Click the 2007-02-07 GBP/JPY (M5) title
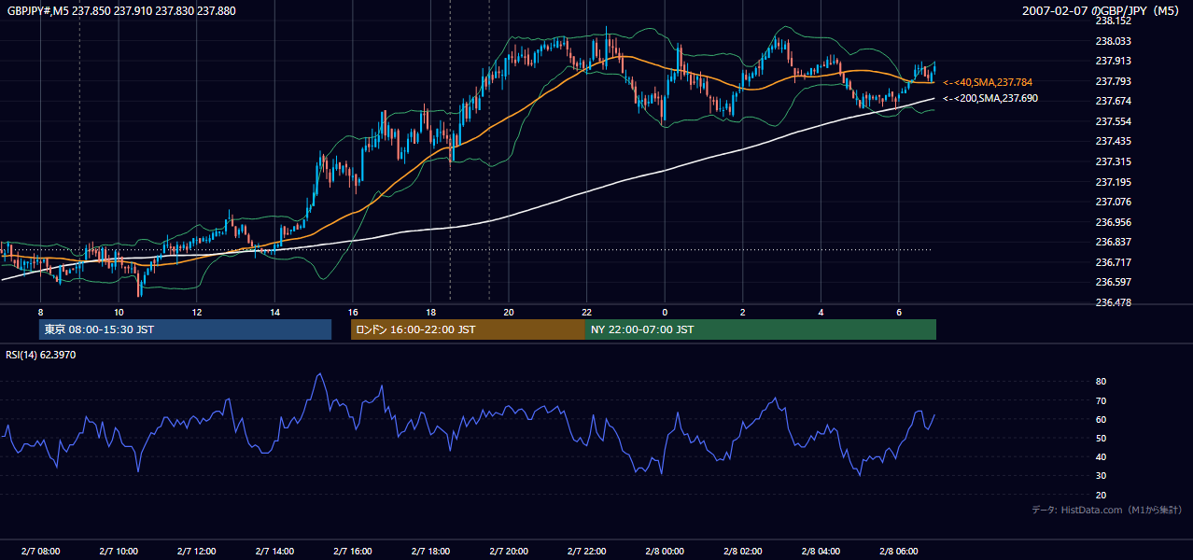The image size is (1193, 560). tap(1102, 10)
